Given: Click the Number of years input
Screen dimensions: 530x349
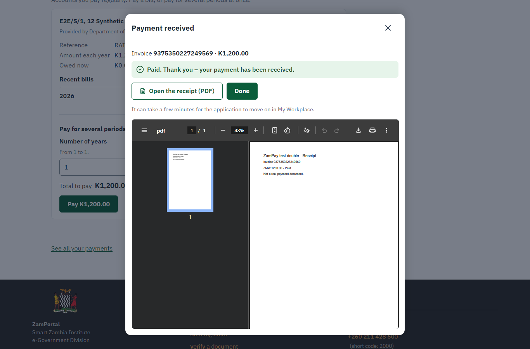Looking at the screenshot, I should pos(92,167).
